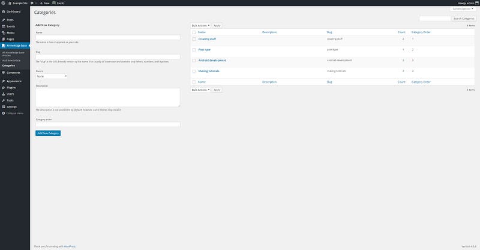480x250 pixels.
Task: Click the Events sidebar icon
Action: pyautogui.click(x=4, y=26)
